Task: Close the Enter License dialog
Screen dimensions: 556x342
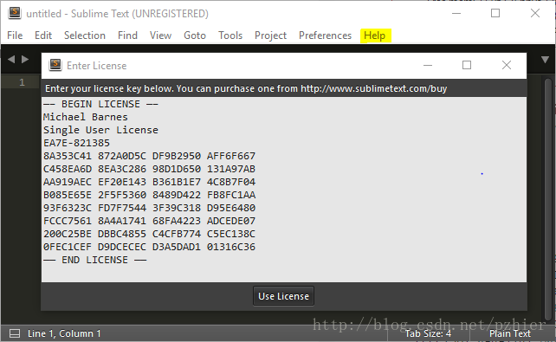Action: tap(507, 65)
